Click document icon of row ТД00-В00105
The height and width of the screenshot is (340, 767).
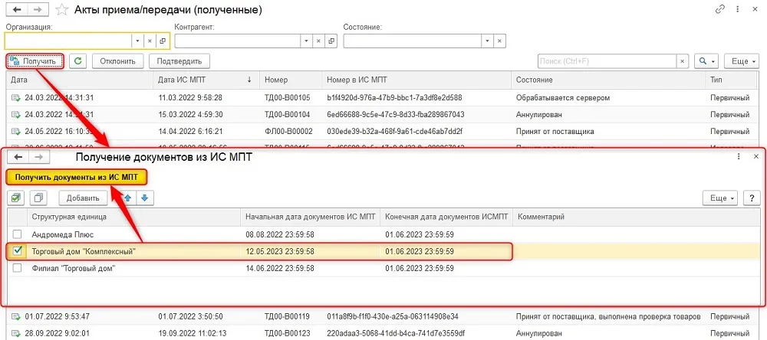pos(15,98)
